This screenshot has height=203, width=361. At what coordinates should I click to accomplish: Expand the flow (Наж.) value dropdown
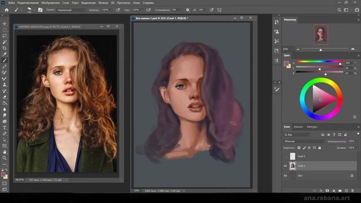click(142, 10)
